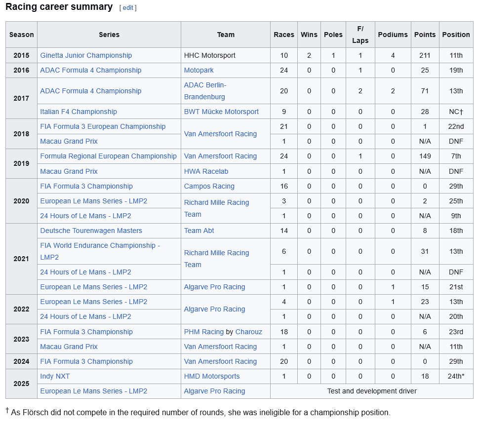Open the Charouz link
Viewport: 478px width, 426px height.
coord(249,332)
